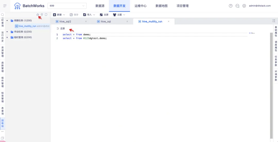The height and width of the screenshot is (142, 278).
Task: Click the editor vertical scrollbar
Action: click(x=271, y=85)
